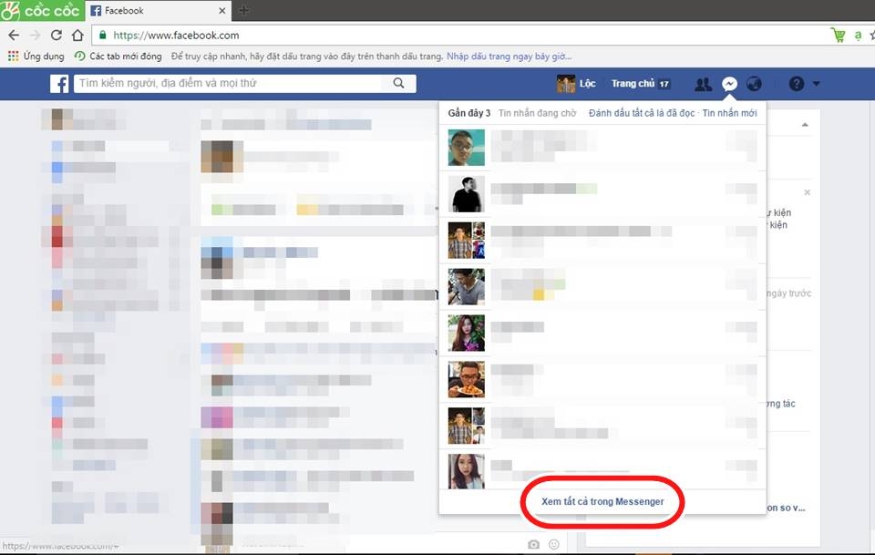
Task: Open the help question mark icon
Action: tap(797, 84)
